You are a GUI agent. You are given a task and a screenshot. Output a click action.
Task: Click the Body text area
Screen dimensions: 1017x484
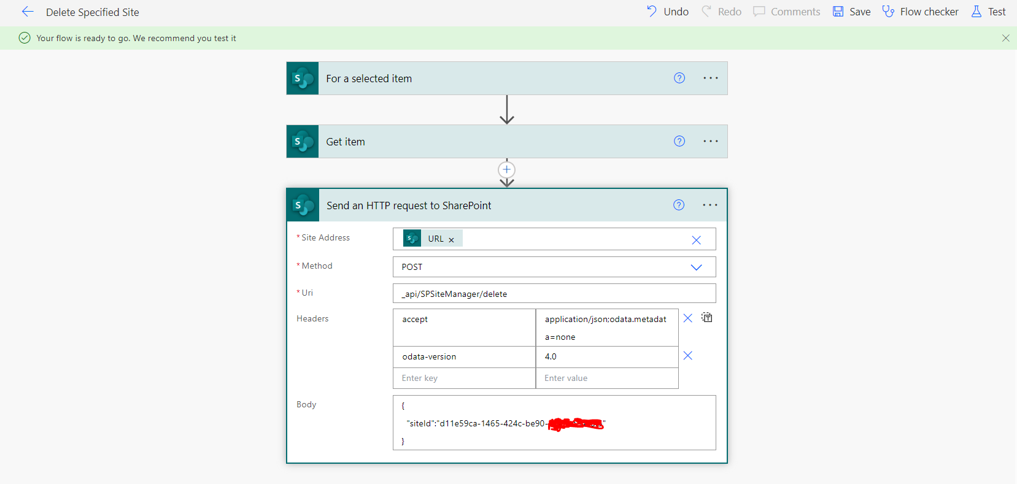[x=554, y=423]
